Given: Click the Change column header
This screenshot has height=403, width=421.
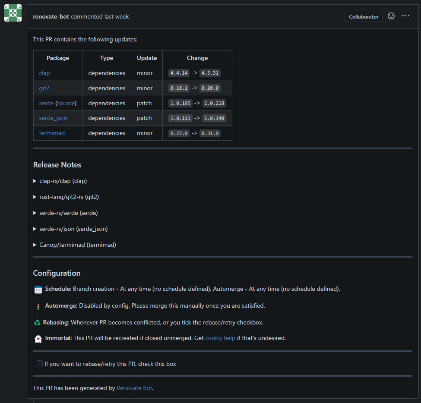Looking at the screenshot, I should (197, 58).
